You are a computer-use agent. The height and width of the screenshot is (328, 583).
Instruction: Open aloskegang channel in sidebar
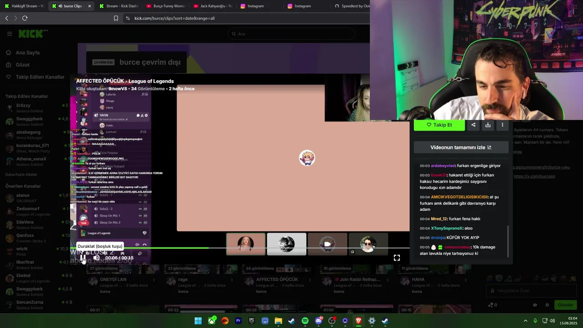point(36,134)
